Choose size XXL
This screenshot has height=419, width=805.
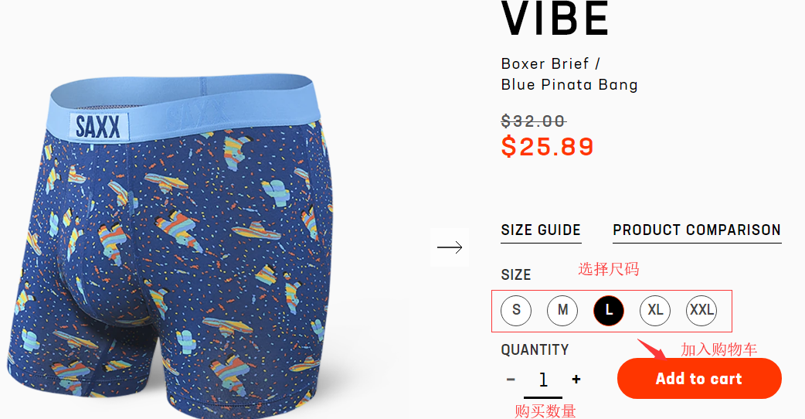[701, 310]
